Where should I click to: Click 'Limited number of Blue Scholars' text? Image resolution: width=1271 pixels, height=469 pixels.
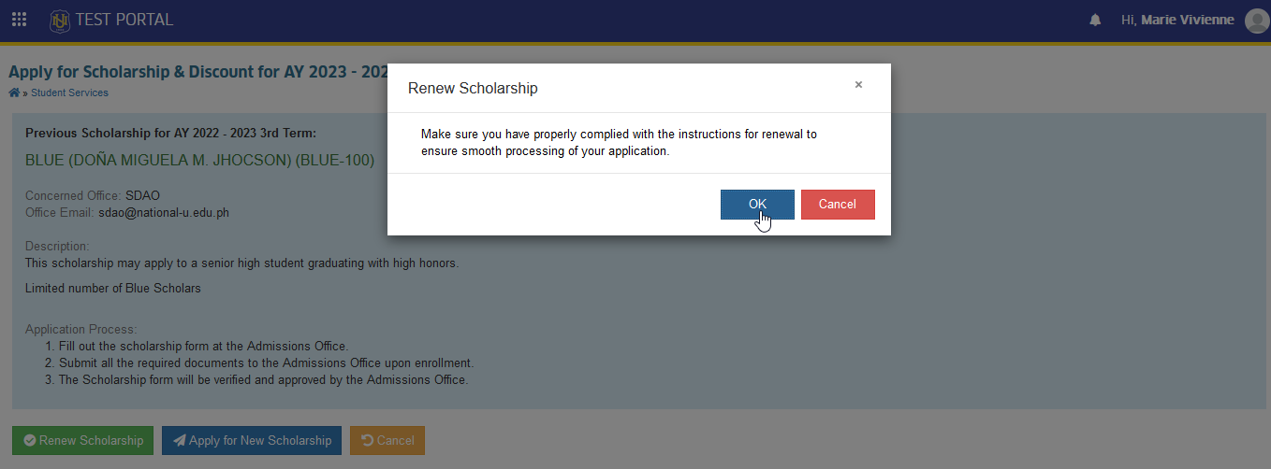113,288
